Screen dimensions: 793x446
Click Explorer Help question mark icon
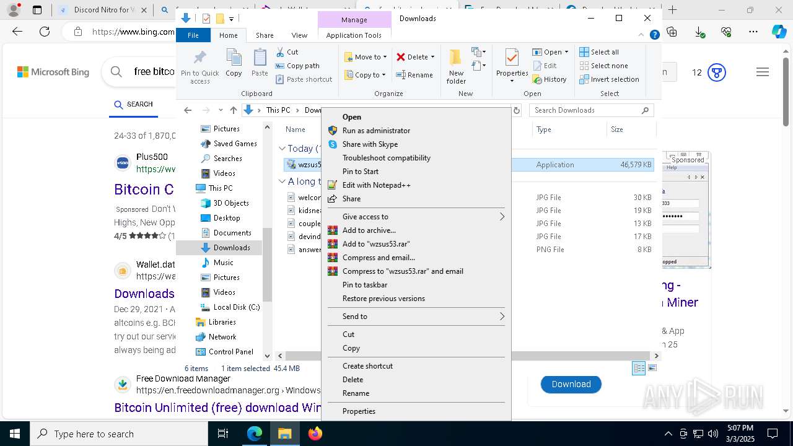tap(654, 35)
